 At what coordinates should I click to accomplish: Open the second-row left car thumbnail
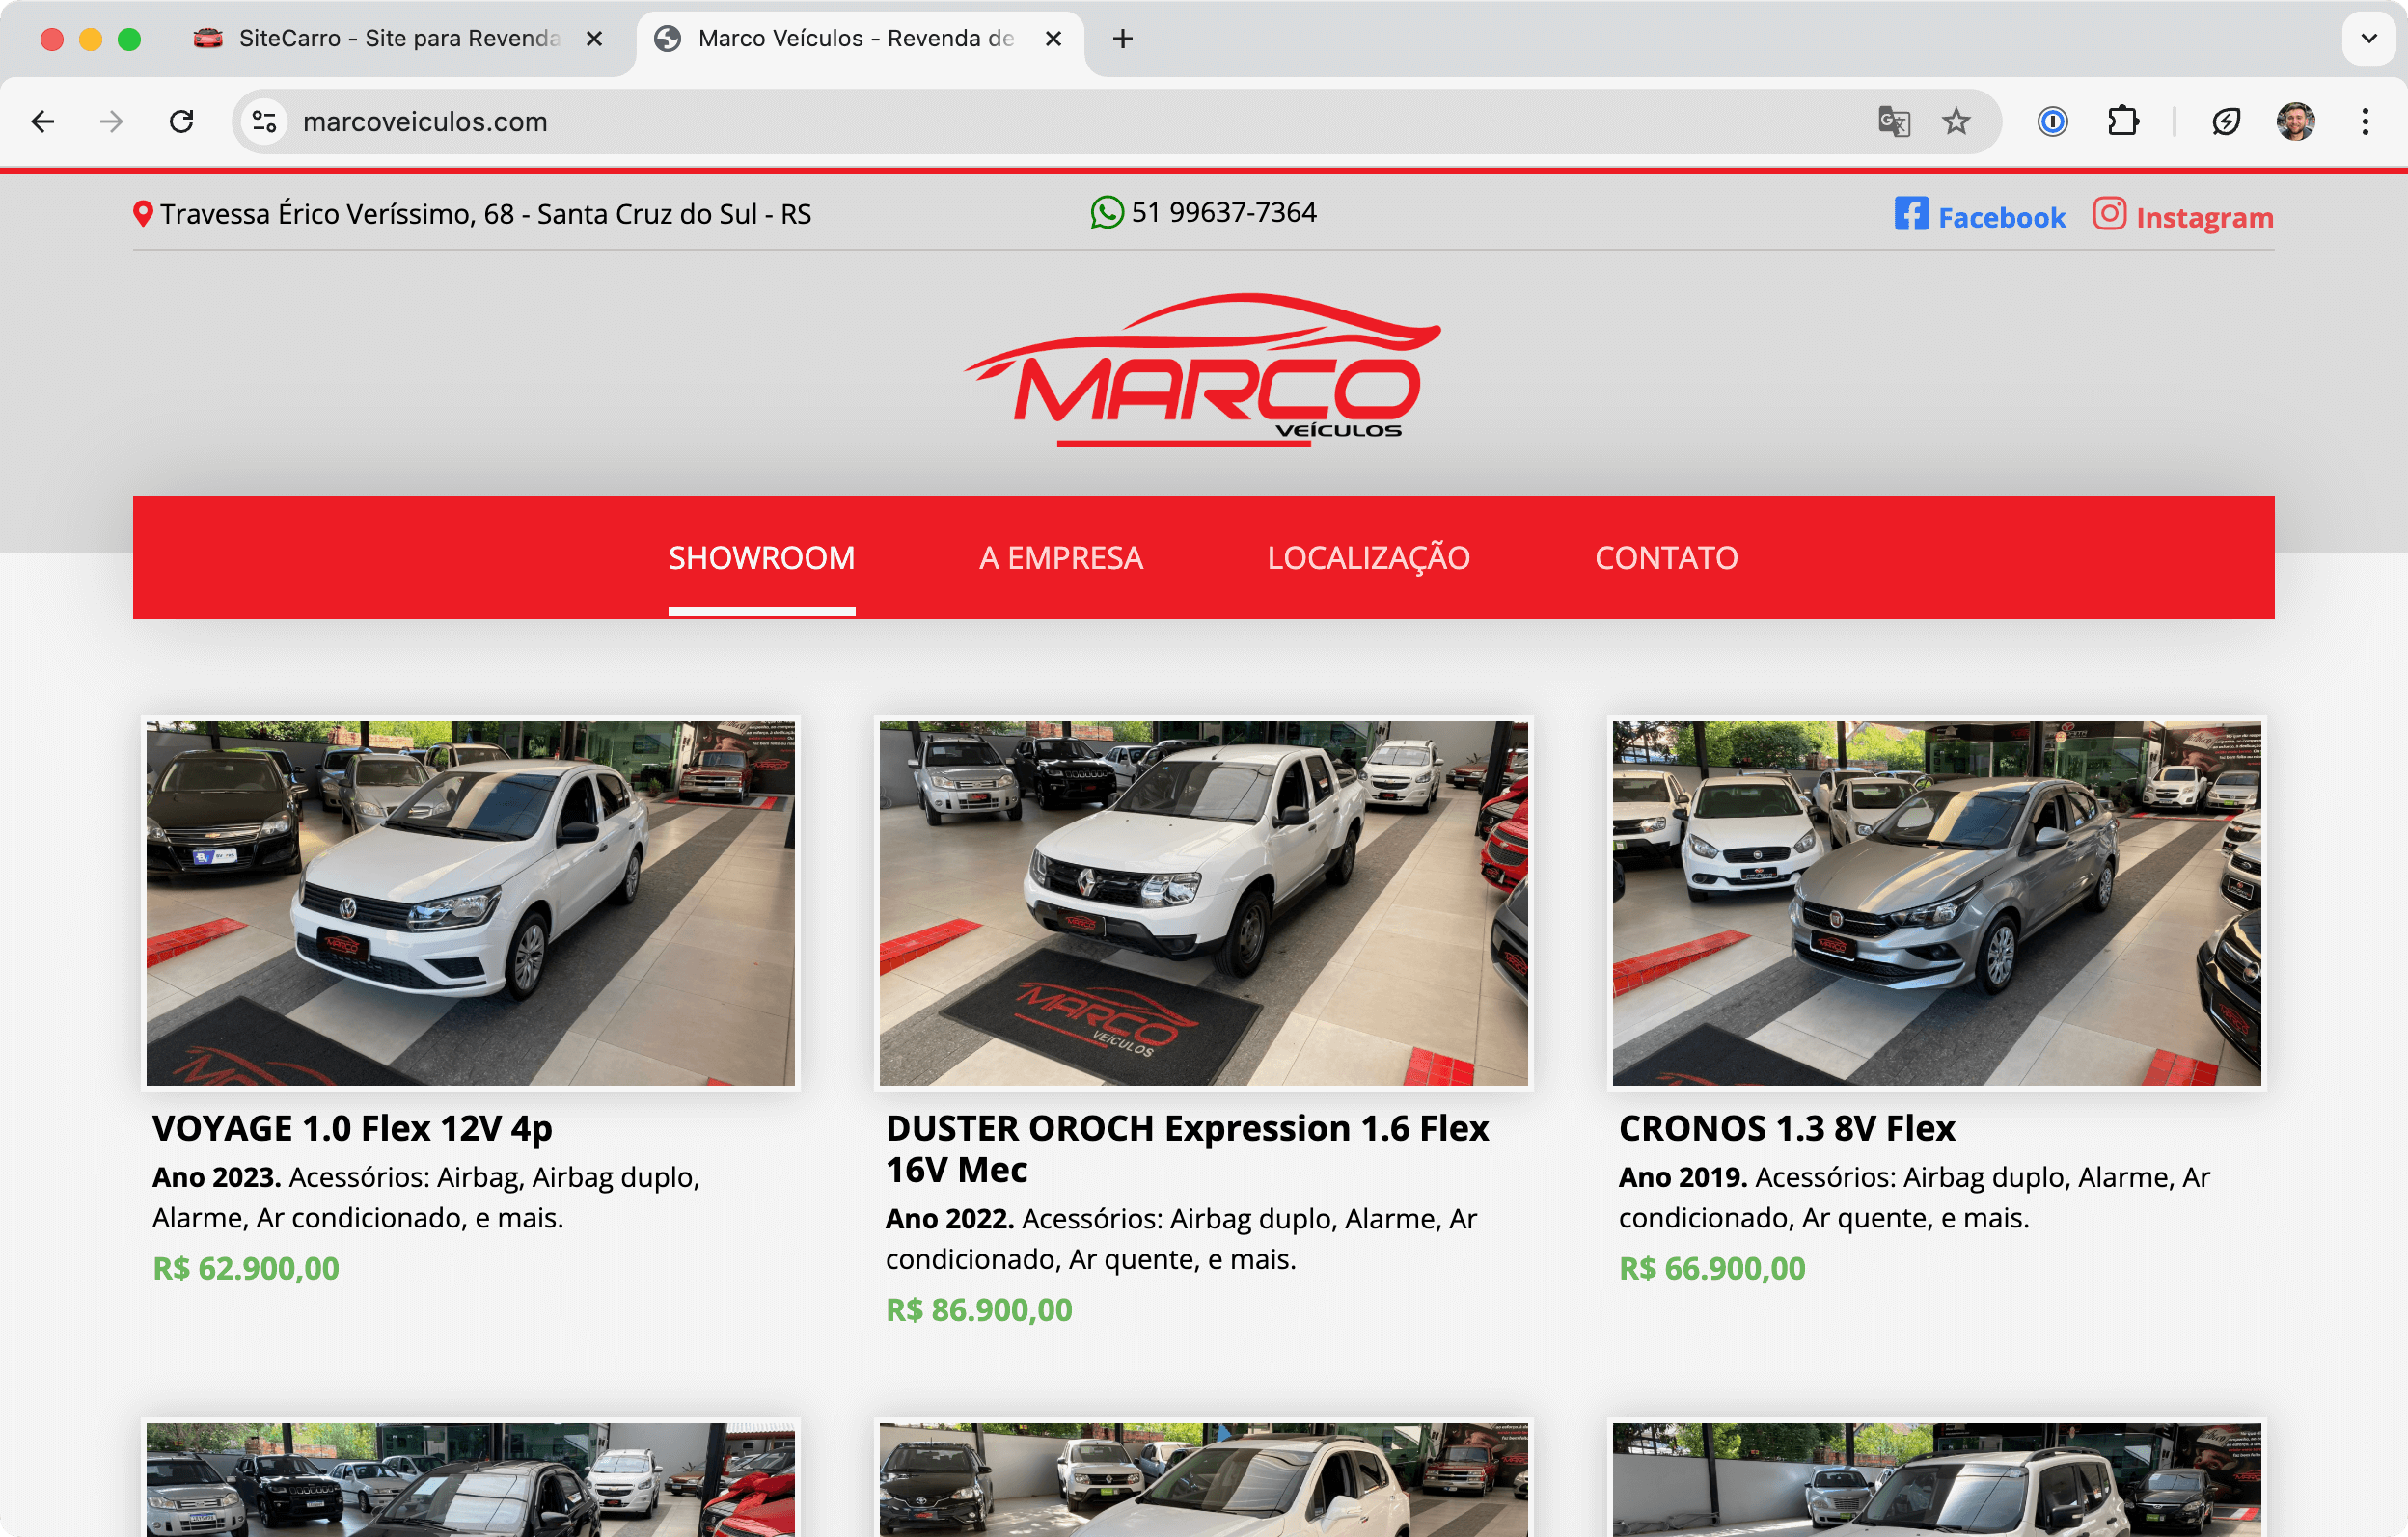470,1481
